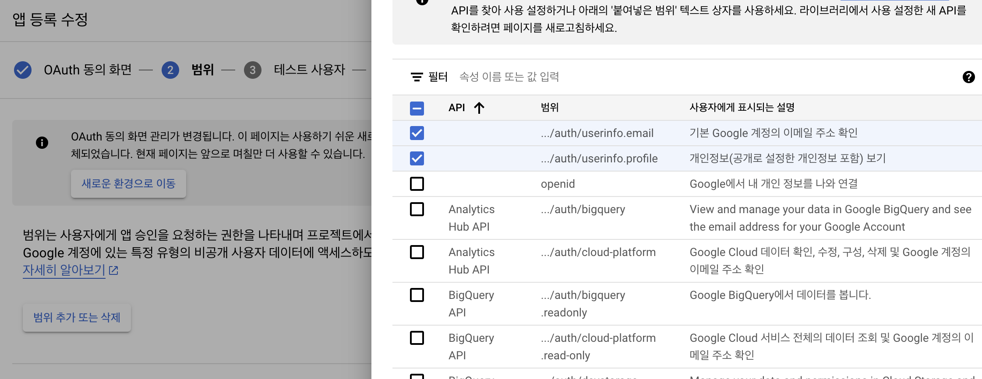Viewport: 982px width, 379px height.
Task: Click the API column sort arrow
Action: click(x=479, y=108)
